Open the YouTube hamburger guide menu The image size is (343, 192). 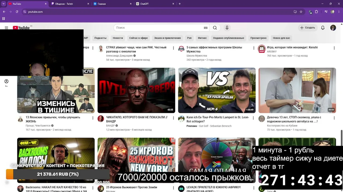[6, 28]
